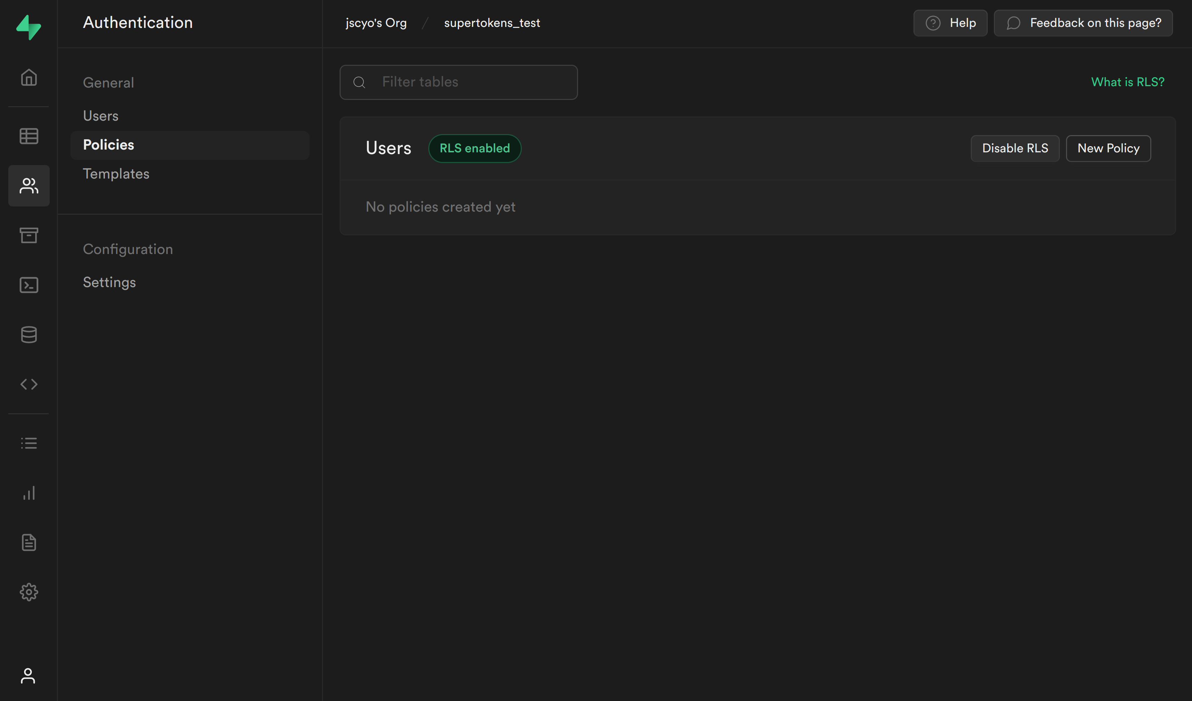Open the Table Editor icon
1192x701 pixels.
click(x=29, y=136)
